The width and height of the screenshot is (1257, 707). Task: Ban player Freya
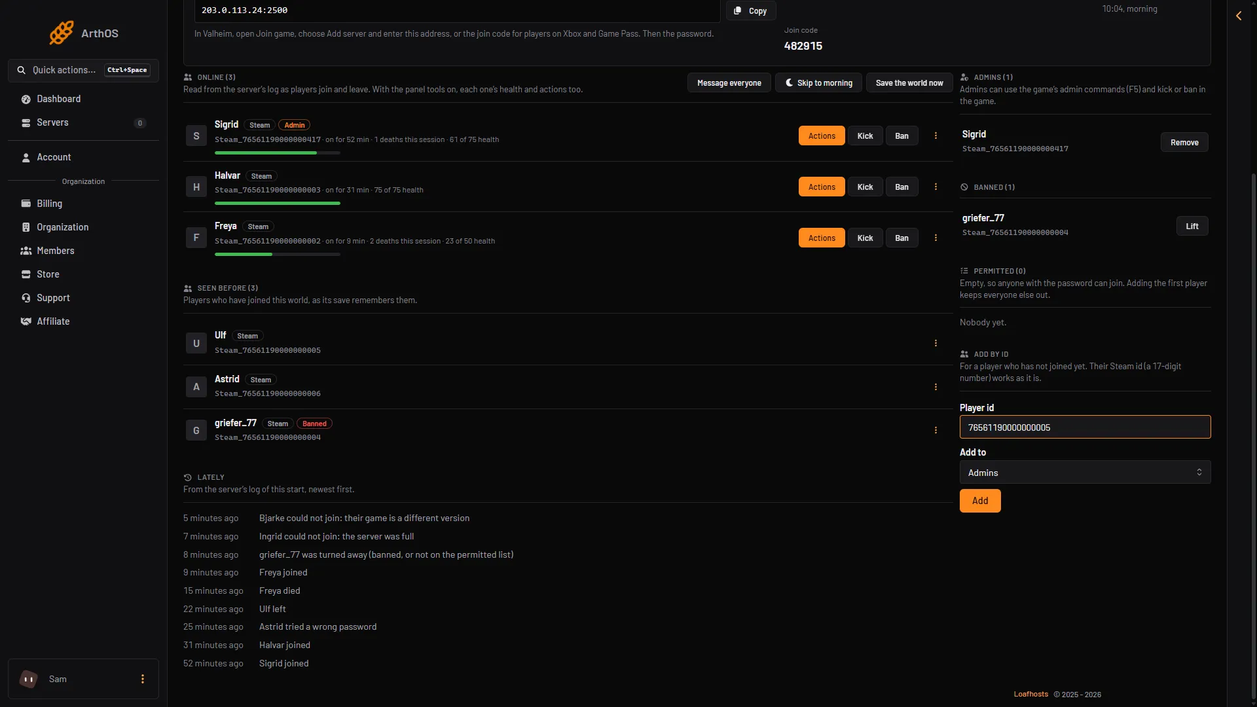point(902,238)
